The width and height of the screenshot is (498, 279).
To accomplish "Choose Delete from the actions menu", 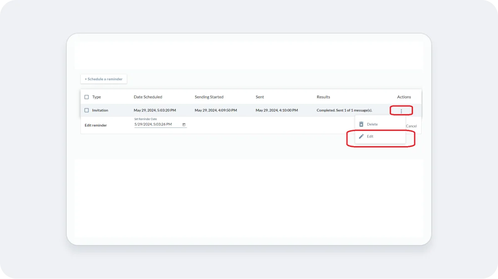I will [x=380, y=124].
